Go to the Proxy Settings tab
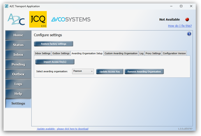201x136 pixels. [x=153, y=53]
